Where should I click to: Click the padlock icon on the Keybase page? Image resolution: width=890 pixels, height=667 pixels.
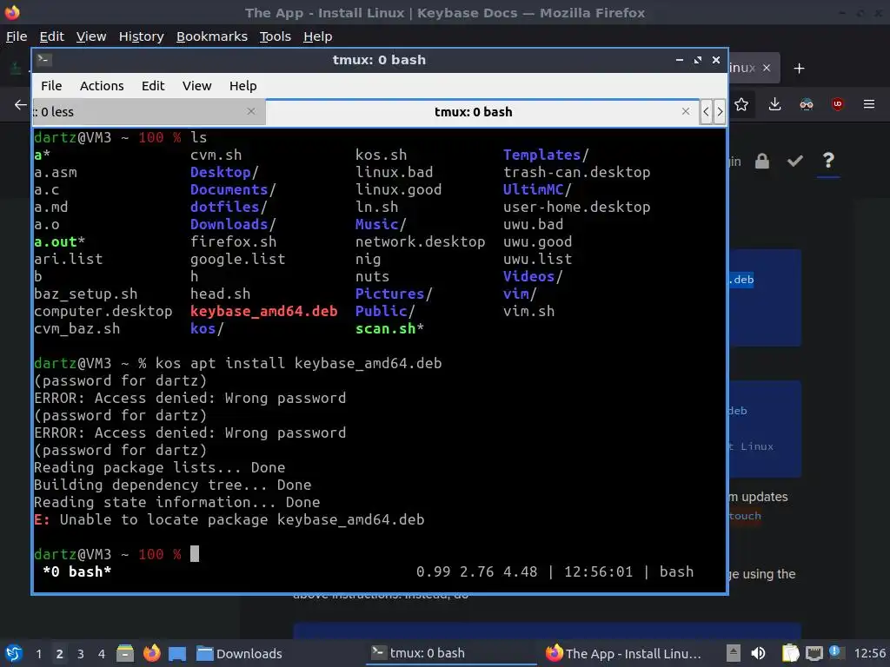click(x=761, y=161)
